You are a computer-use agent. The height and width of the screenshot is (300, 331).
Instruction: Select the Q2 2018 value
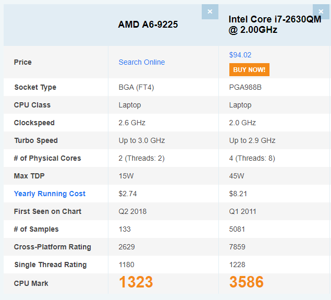[132, 211]
